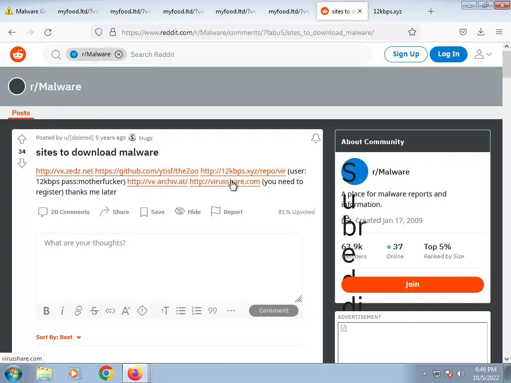Open Firefox application menu

click(499, 32)
